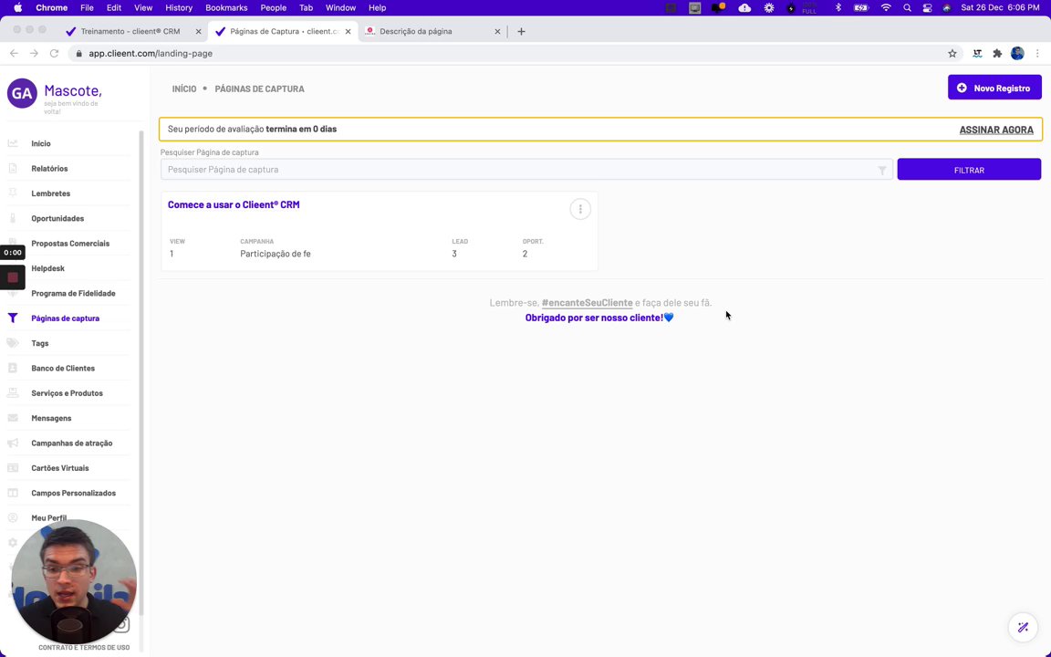Open the Chrome History menu
This screenshot has height=657, width=1051.
coord(178,8)
